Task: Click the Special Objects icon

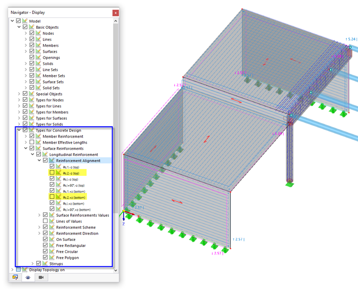Action: click(32, 94)
